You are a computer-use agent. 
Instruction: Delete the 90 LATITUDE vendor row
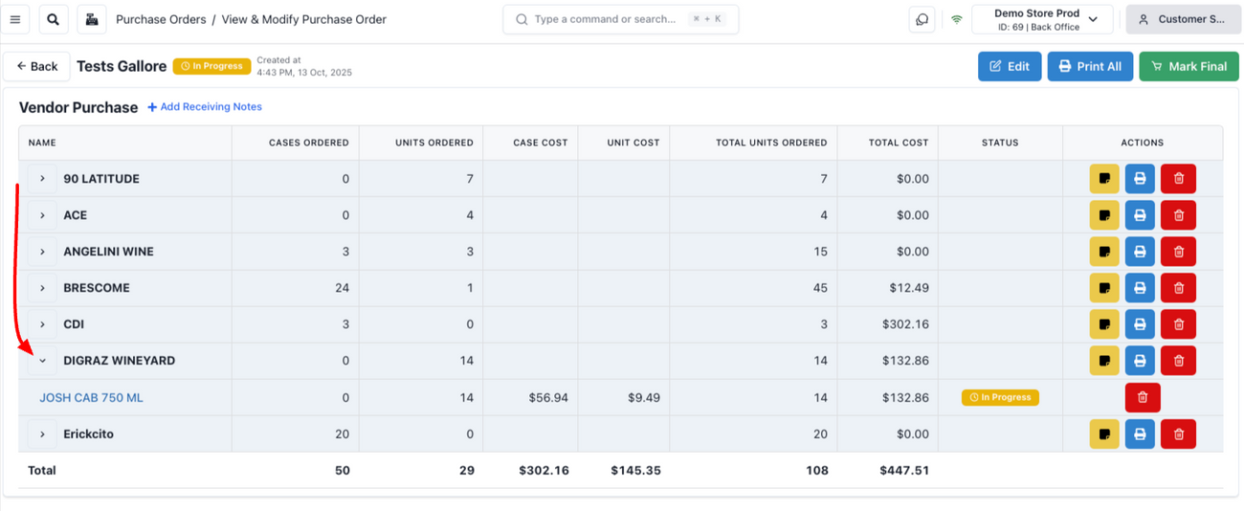coord(1178,179)
